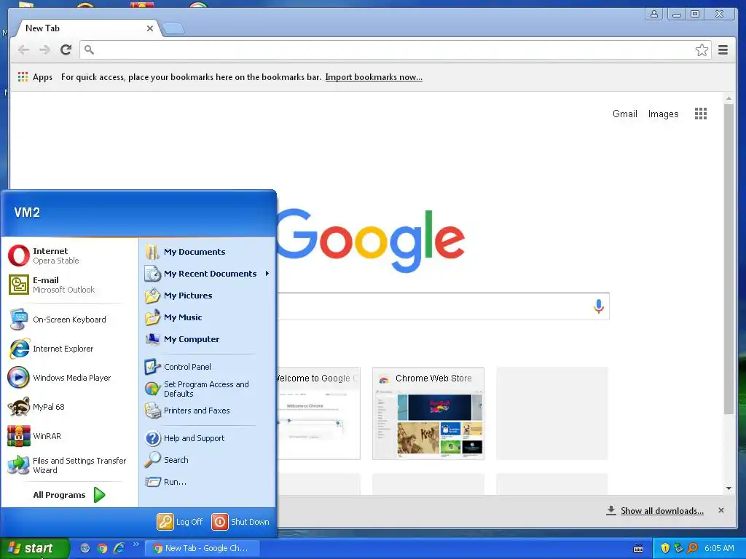Reload the page in Chrome
This screenshot has width=746, height=559.
pos(66,50)
